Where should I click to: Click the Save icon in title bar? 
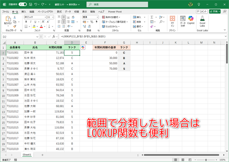31,4
